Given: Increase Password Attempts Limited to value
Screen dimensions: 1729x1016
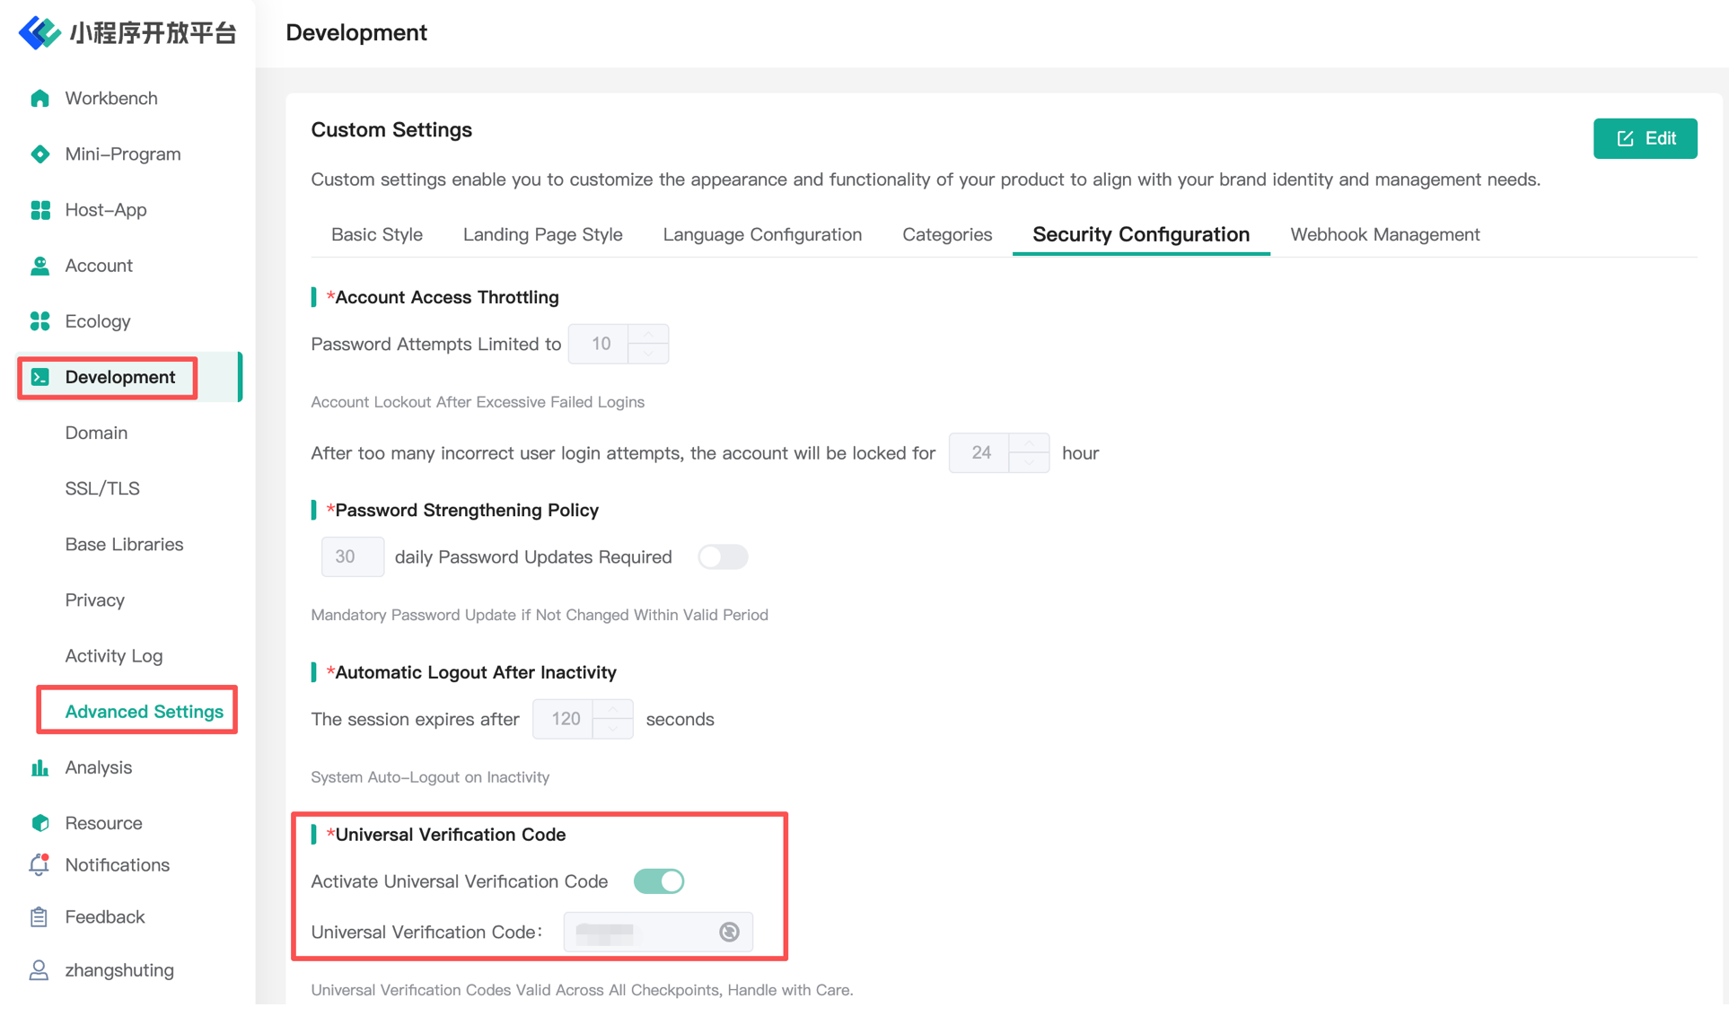Looking at the screenshot, I should point(648,335).
